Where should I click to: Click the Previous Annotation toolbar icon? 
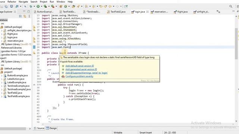pos(94,6)
